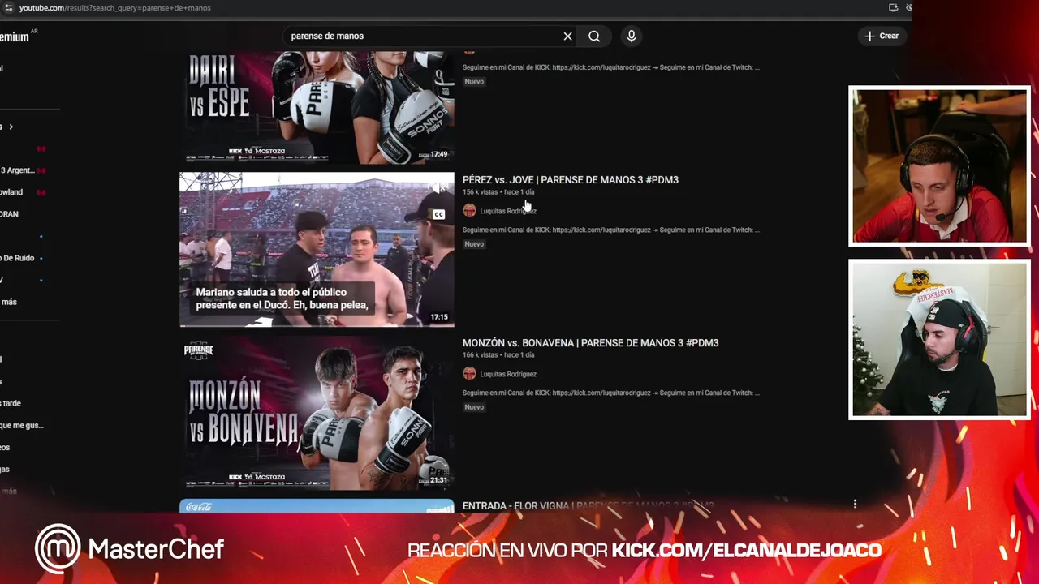Click the 'Nuevo' badge under MONZÓN vs. BONAVENA
The height and width of the screenshot is (584, 1039).
[474, 407]
